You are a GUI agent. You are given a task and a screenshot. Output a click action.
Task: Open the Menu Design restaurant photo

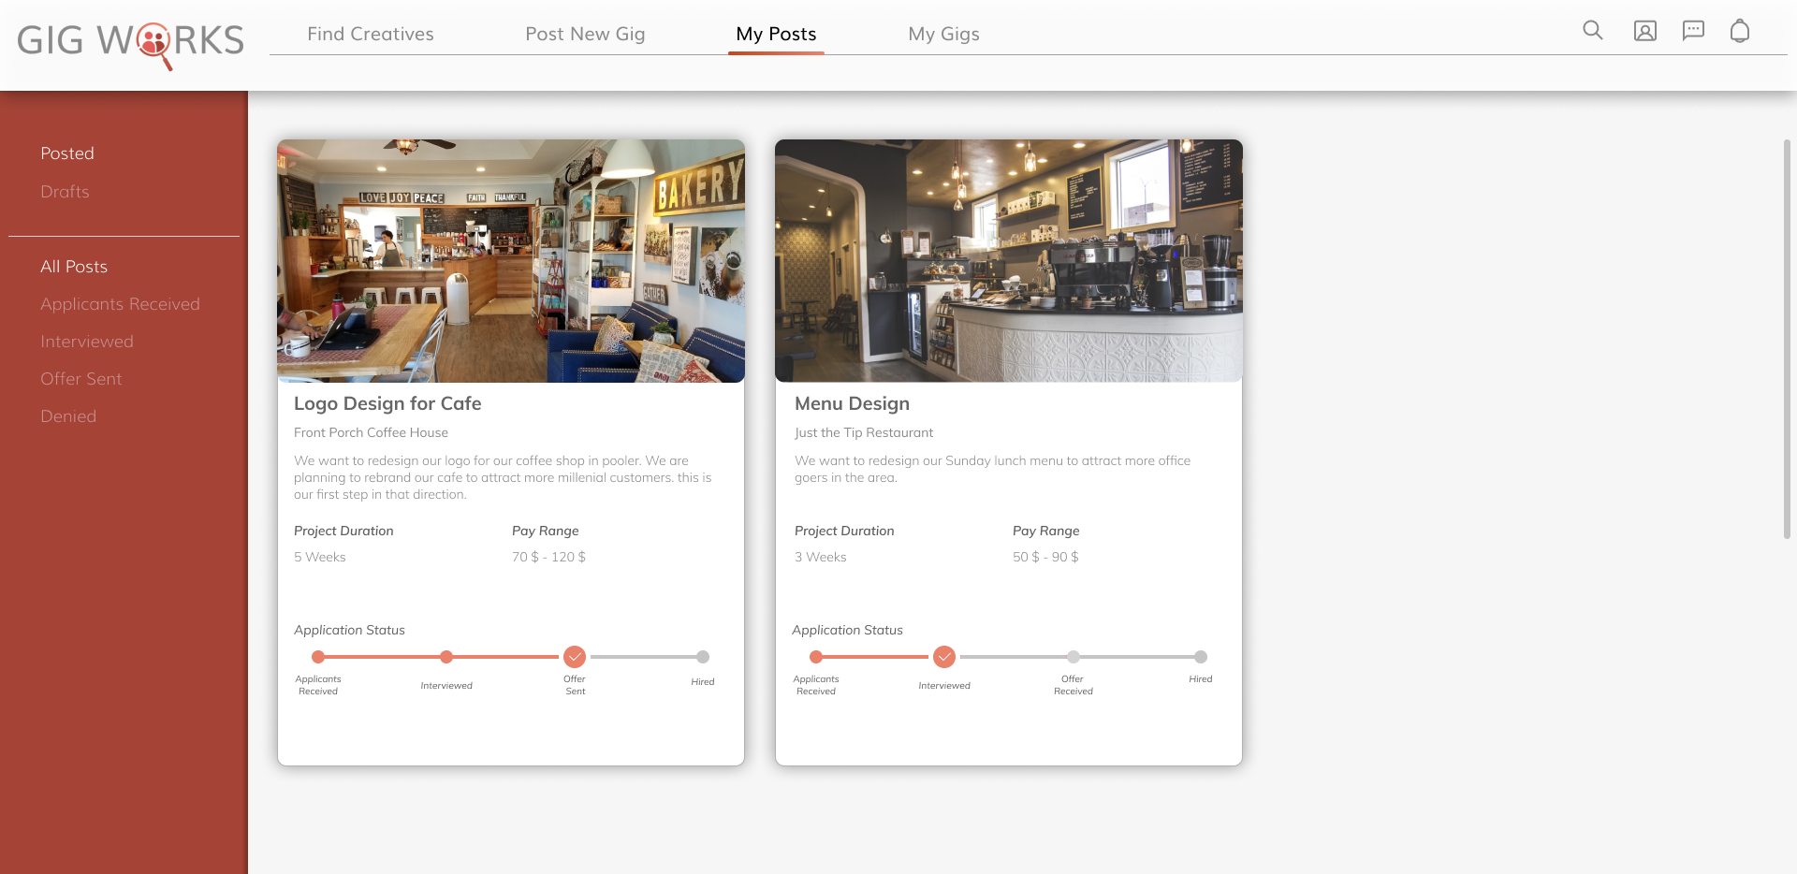1009,261
